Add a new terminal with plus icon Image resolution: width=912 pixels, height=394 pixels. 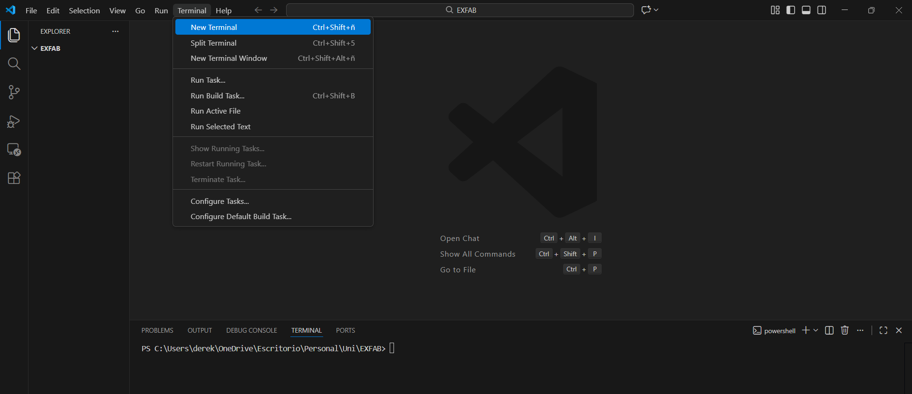[806, 330]
